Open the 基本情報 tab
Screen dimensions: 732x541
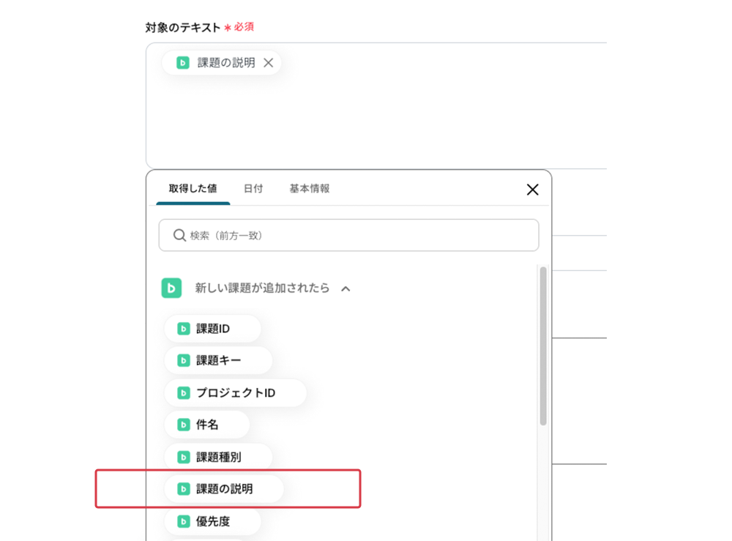pos(309,189)
